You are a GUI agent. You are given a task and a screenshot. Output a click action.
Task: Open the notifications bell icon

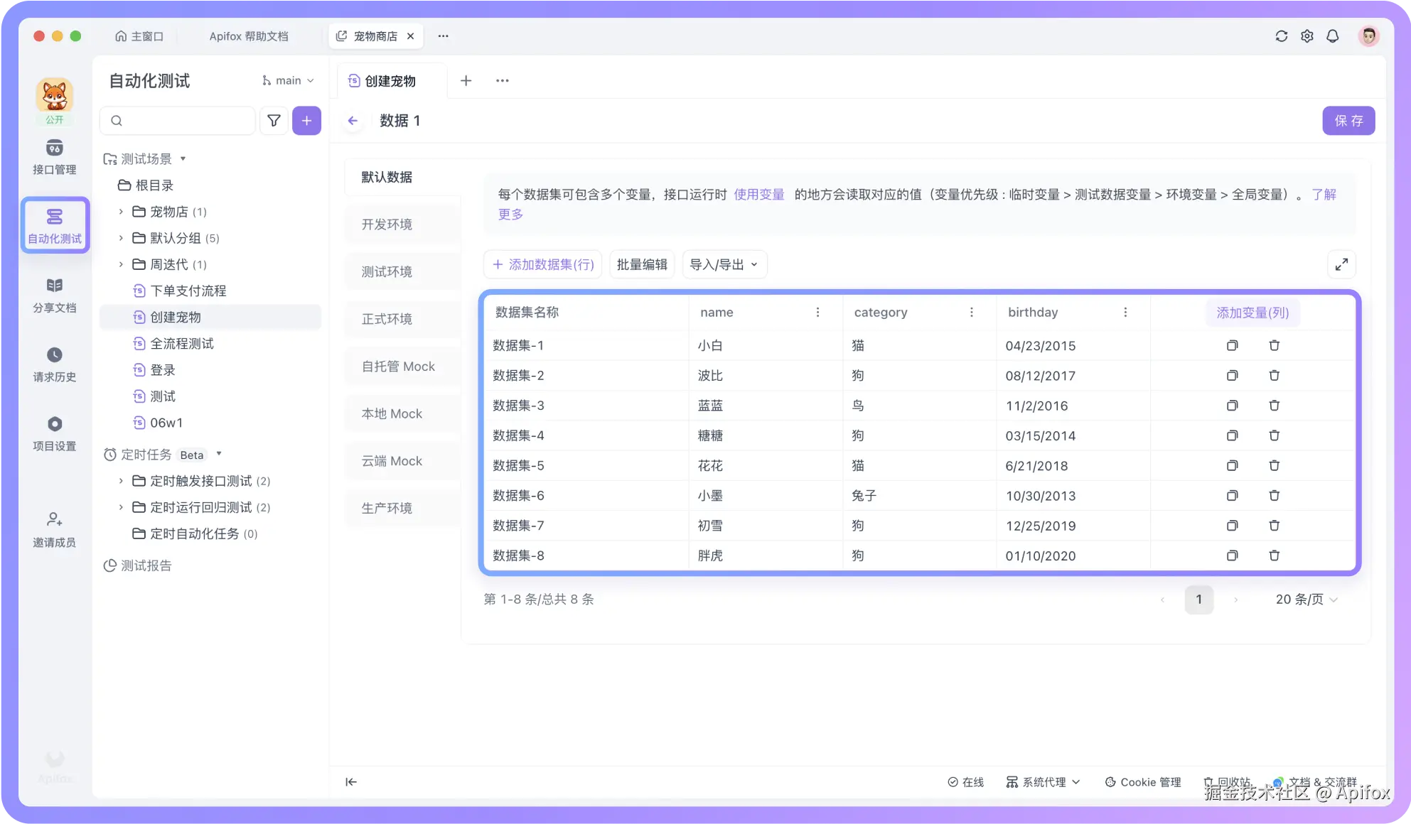coord(1332,36)
